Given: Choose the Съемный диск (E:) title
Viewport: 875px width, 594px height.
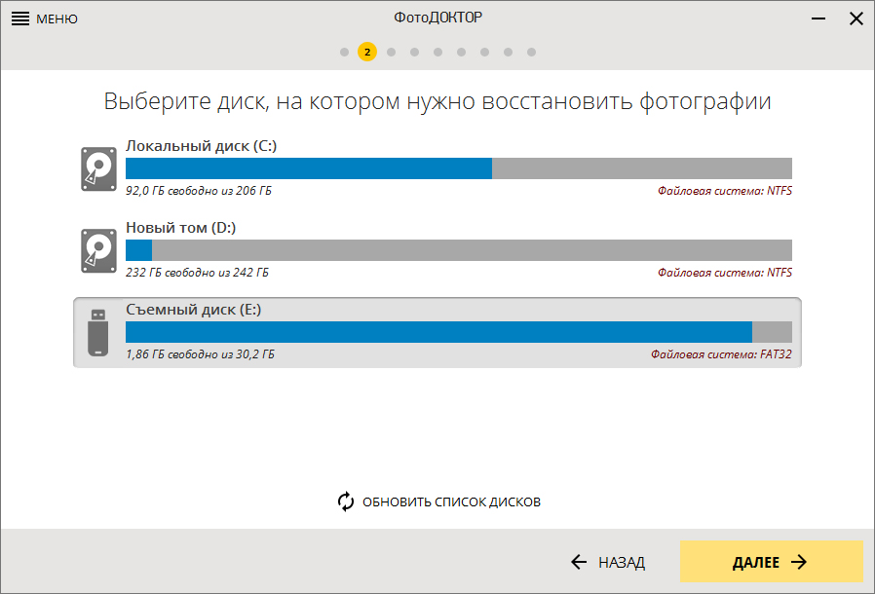Looking at the screenshot, I should tap(193, 310).
